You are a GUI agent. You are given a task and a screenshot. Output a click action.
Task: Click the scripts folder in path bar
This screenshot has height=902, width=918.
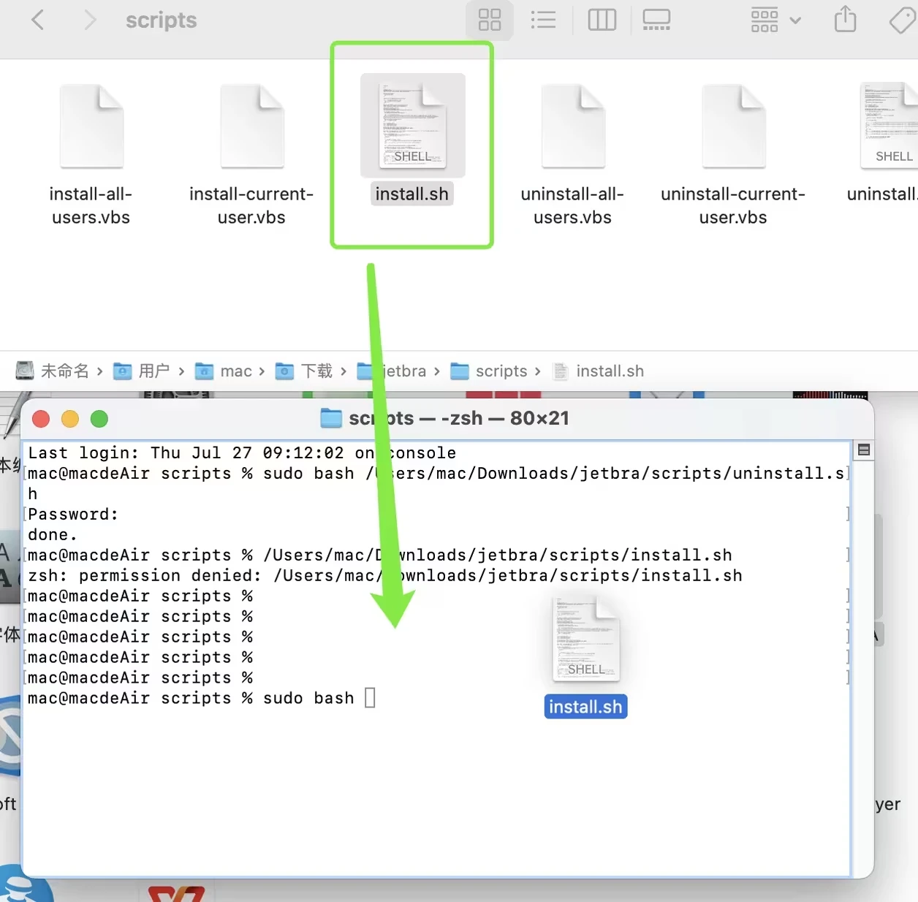[x=489, y=371]
